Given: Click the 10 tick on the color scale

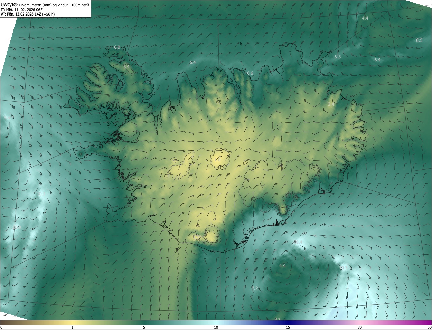Looking at the screenshot, I should pyautogui.click(x=216, y=328).
